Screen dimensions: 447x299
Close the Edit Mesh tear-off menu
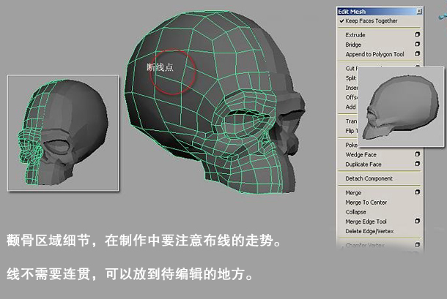(x=418, y=12)
